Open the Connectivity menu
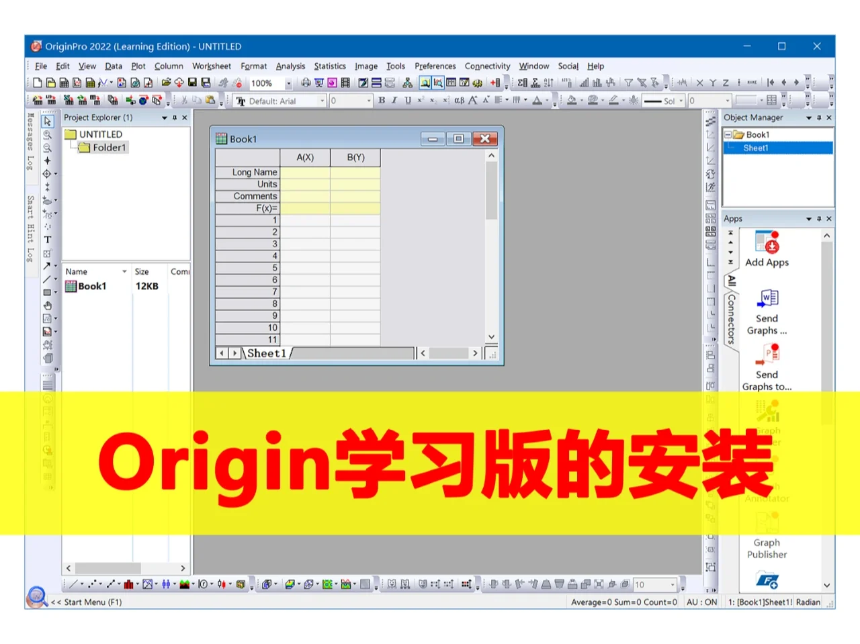The width and height of the screenshot is (860, 644). tap(487, 66)
